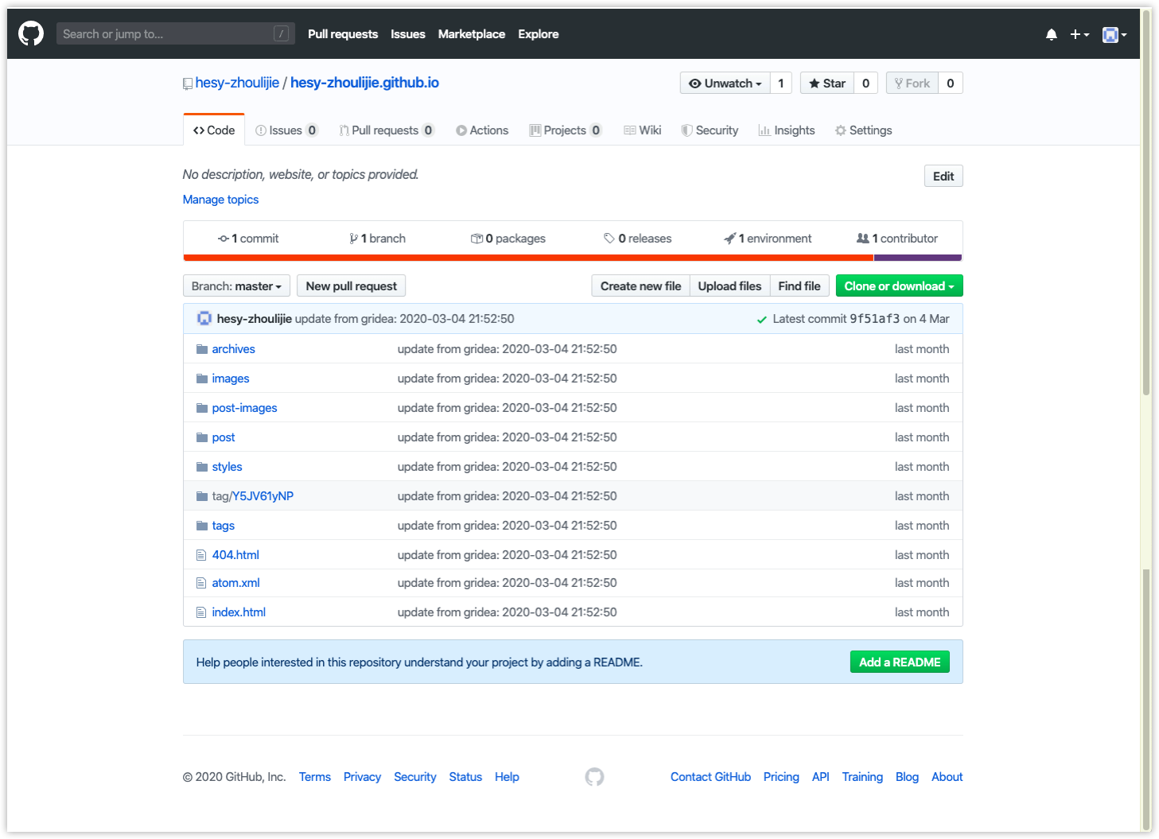The height and width of the screenshot is (839, 1159).
Task: Open hesy-zhoulijie owner profile link
Action: point(237,83)
